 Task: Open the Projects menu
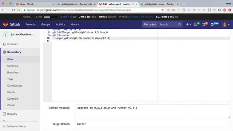click(31, 24)
